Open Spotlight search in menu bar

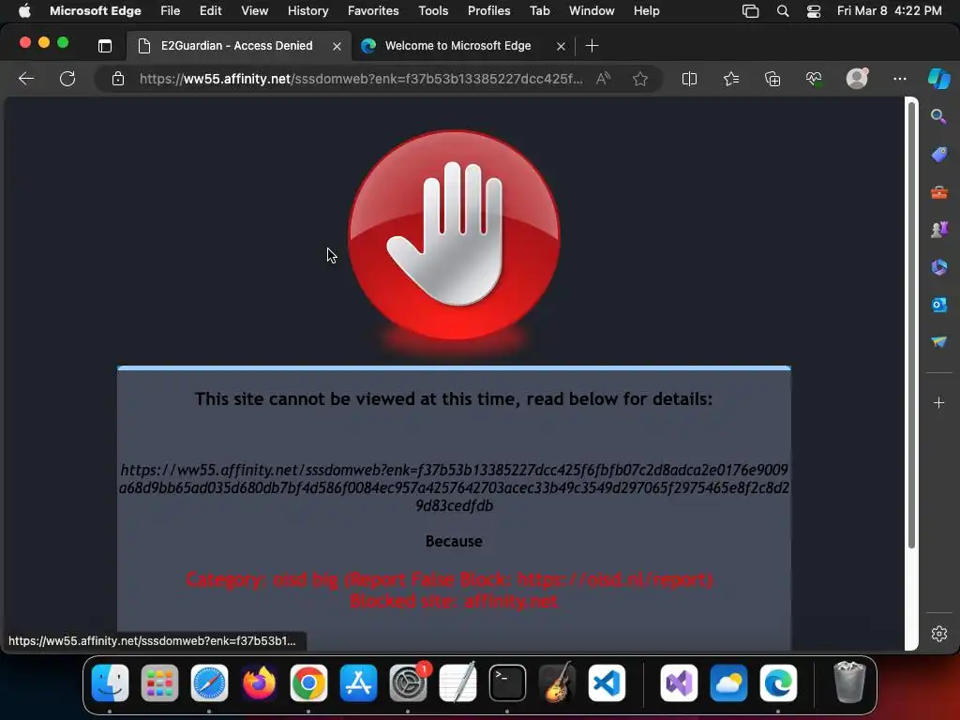pyautogui.click(x=783, y=11)
